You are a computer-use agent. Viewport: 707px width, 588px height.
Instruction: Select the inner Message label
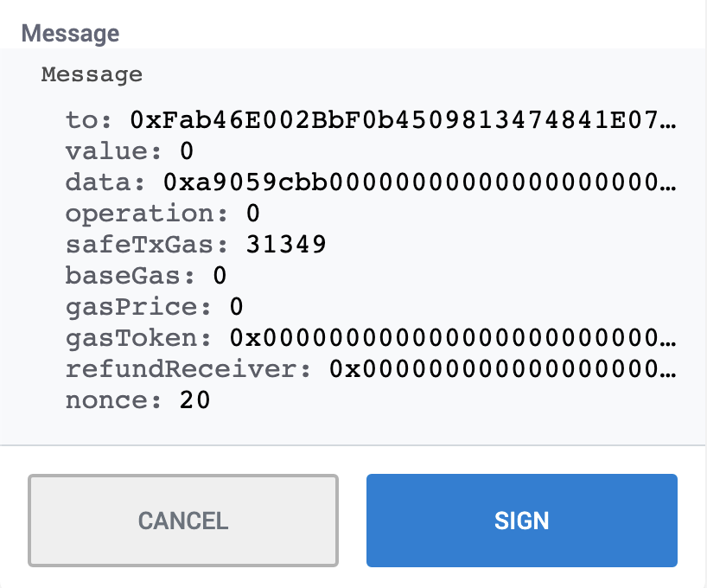(x=92, y=75)
